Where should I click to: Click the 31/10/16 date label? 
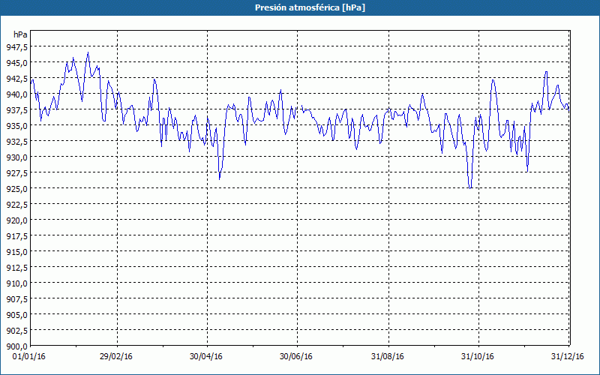coord(477,356)
